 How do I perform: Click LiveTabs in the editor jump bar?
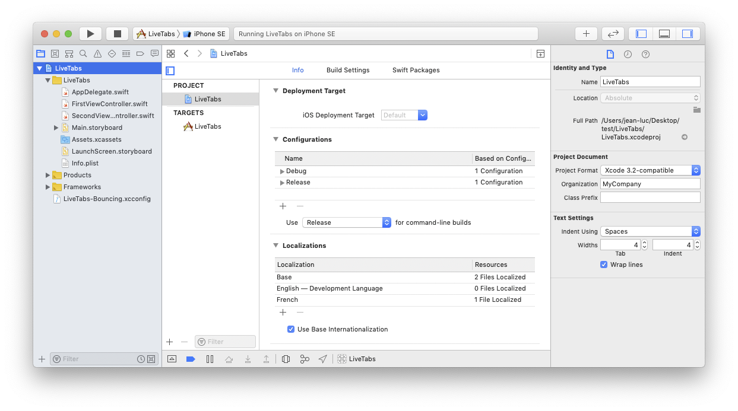click(x=229, y=53)
